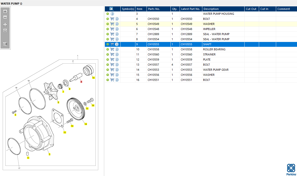Add WATER PUMP GEAR to shopping cart
This screenshot has height=176, width=297.
112,70
